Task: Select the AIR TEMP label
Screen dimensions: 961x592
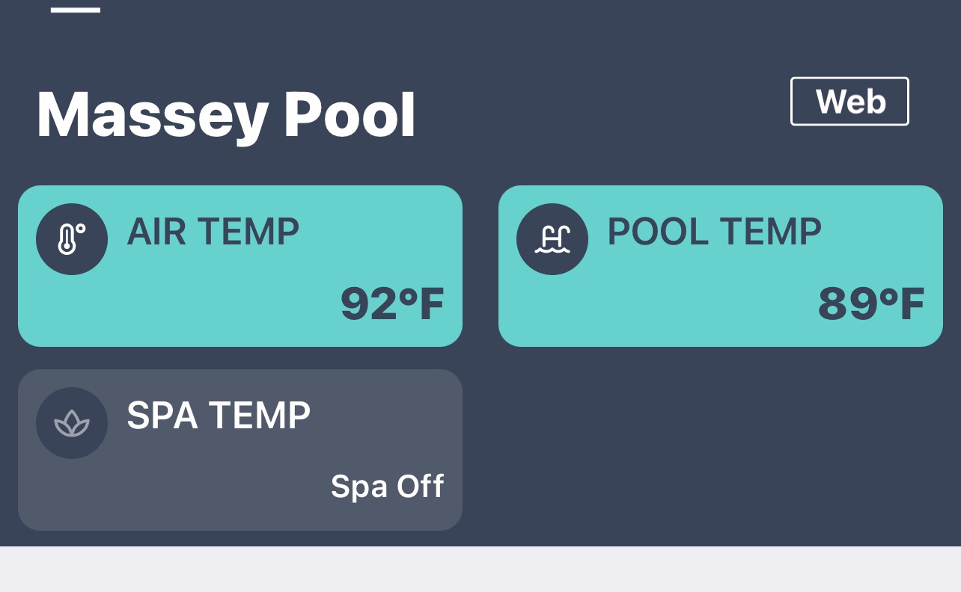Action: [x=213, y=232]
